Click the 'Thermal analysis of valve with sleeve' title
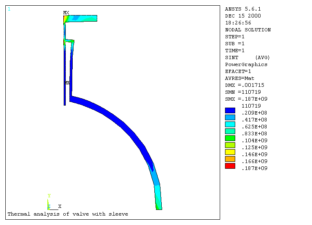Viewport: 312px width, 225px height. pos(68,214)
